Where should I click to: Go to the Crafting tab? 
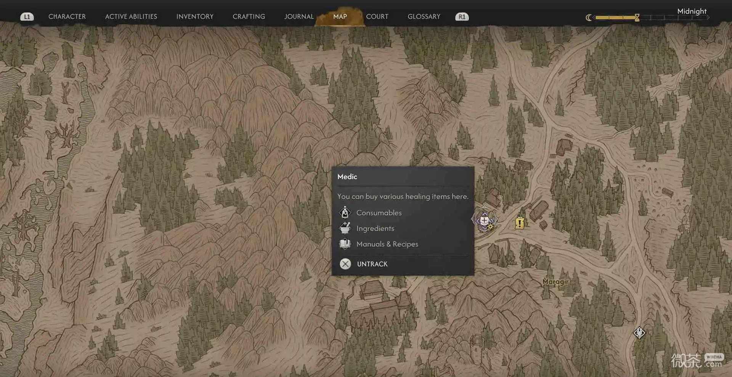pyautogui.click(x=249, y=17)
